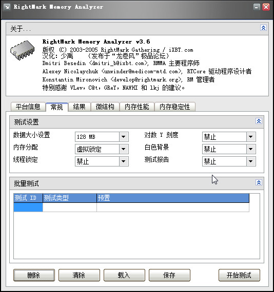The height and width of the screenshot is (292, 274).
Task: Click the develop@rightmark.org email text
Action: (146, 80)
